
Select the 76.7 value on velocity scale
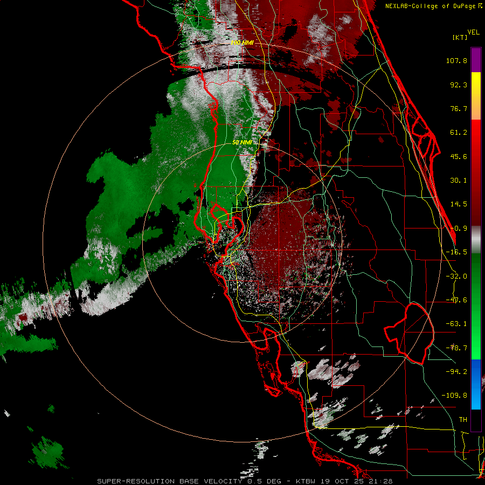(459, 108)
